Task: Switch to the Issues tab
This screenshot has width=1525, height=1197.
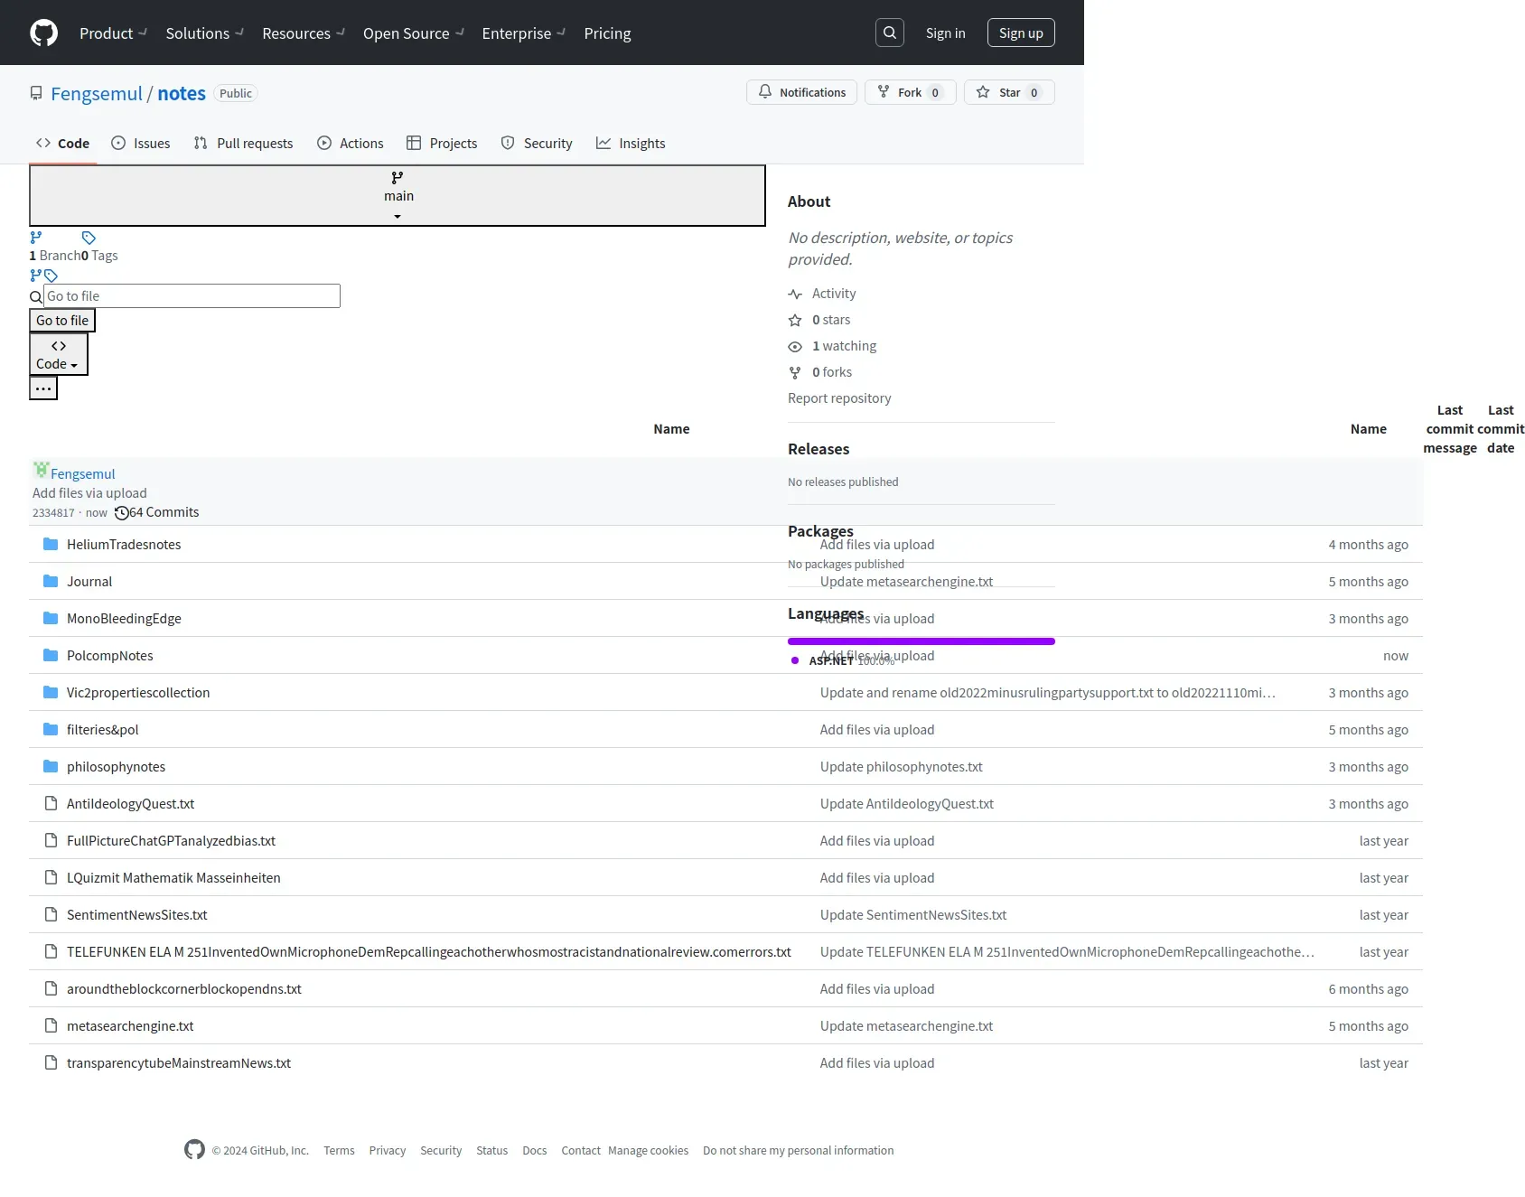Action: click(141, 143)
